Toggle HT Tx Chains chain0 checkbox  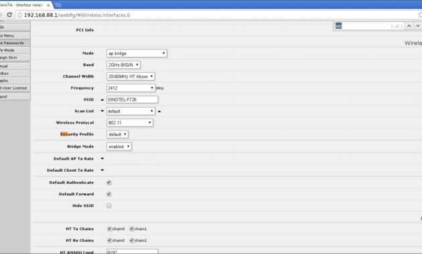tap(109, 229)
